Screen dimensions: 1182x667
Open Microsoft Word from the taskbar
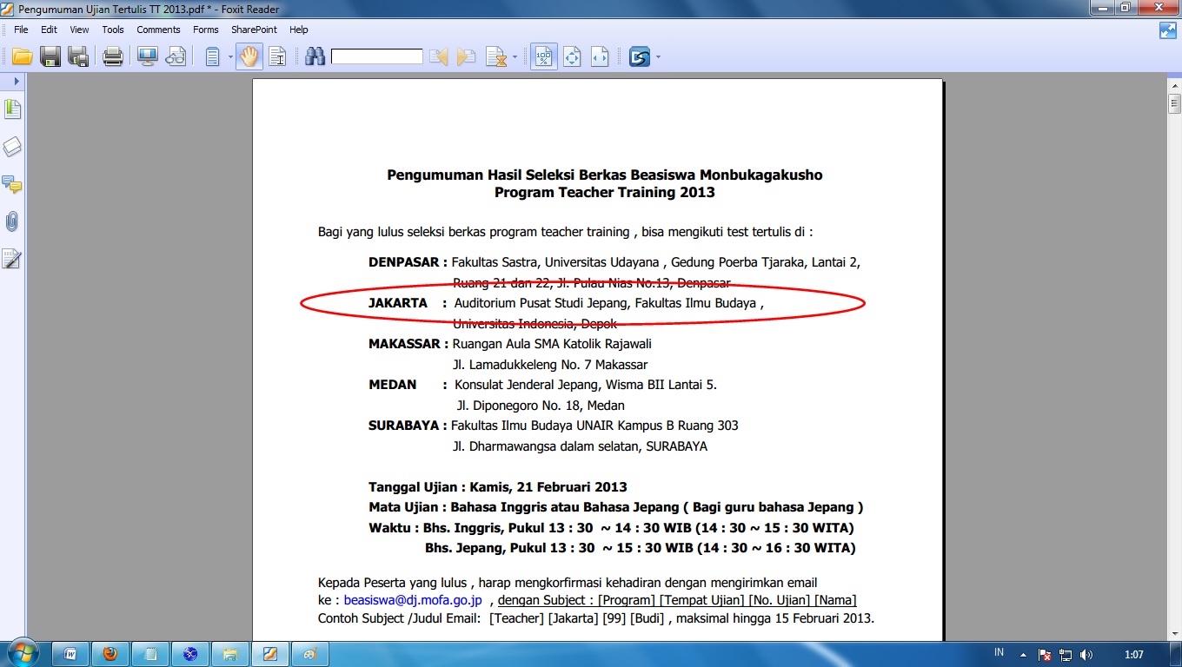point(71,654)
